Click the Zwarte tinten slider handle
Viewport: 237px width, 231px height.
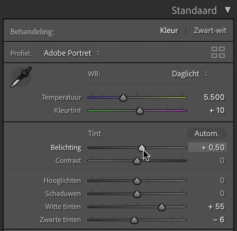[134, 220]
